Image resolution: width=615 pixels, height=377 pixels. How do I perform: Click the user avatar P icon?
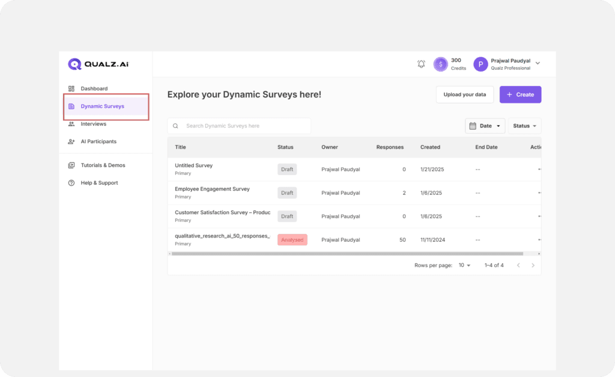pyautogui.click(x=480, y=64)
